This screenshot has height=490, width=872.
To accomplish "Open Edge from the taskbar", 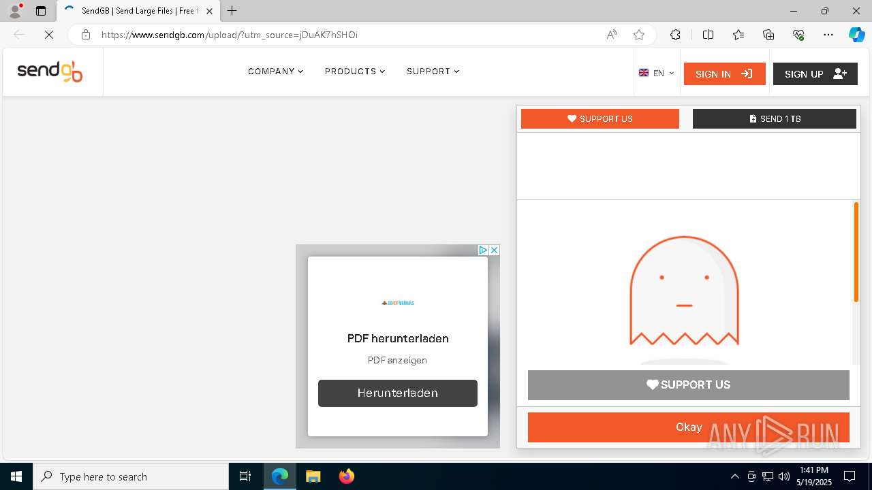I will click(x=280, y=476).
